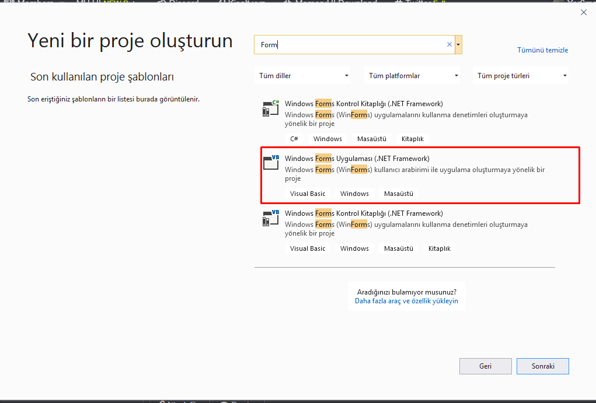Click Daha fazla araç ve özellik yükleyin link
This screenshot has height=403, width=596.
tap(406, 301)
